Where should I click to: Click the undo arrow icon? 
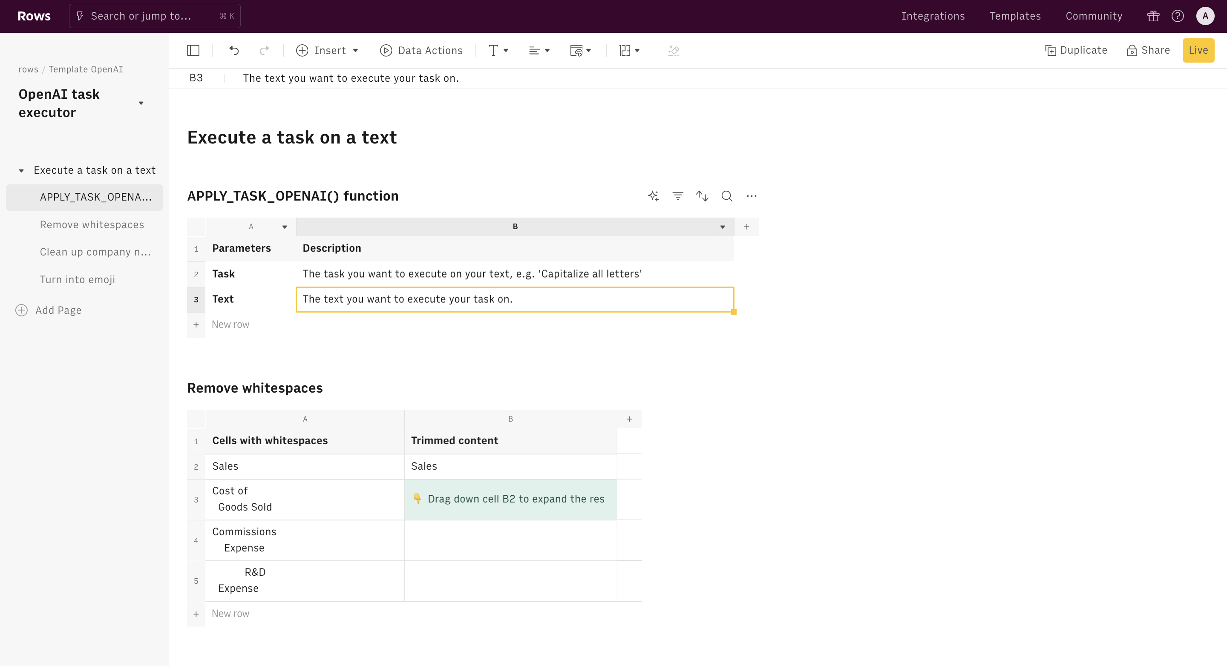(x=234, y=51)
